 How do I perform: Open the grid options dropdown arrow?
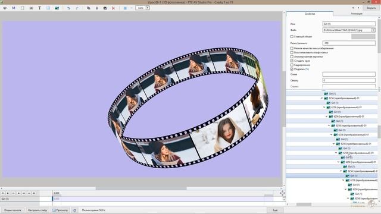(x=132, y=8)
